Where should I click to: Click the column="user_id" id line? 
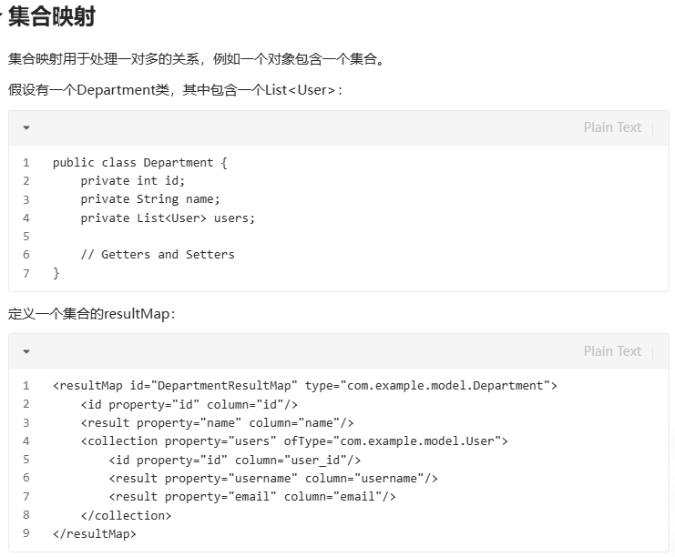235,461
